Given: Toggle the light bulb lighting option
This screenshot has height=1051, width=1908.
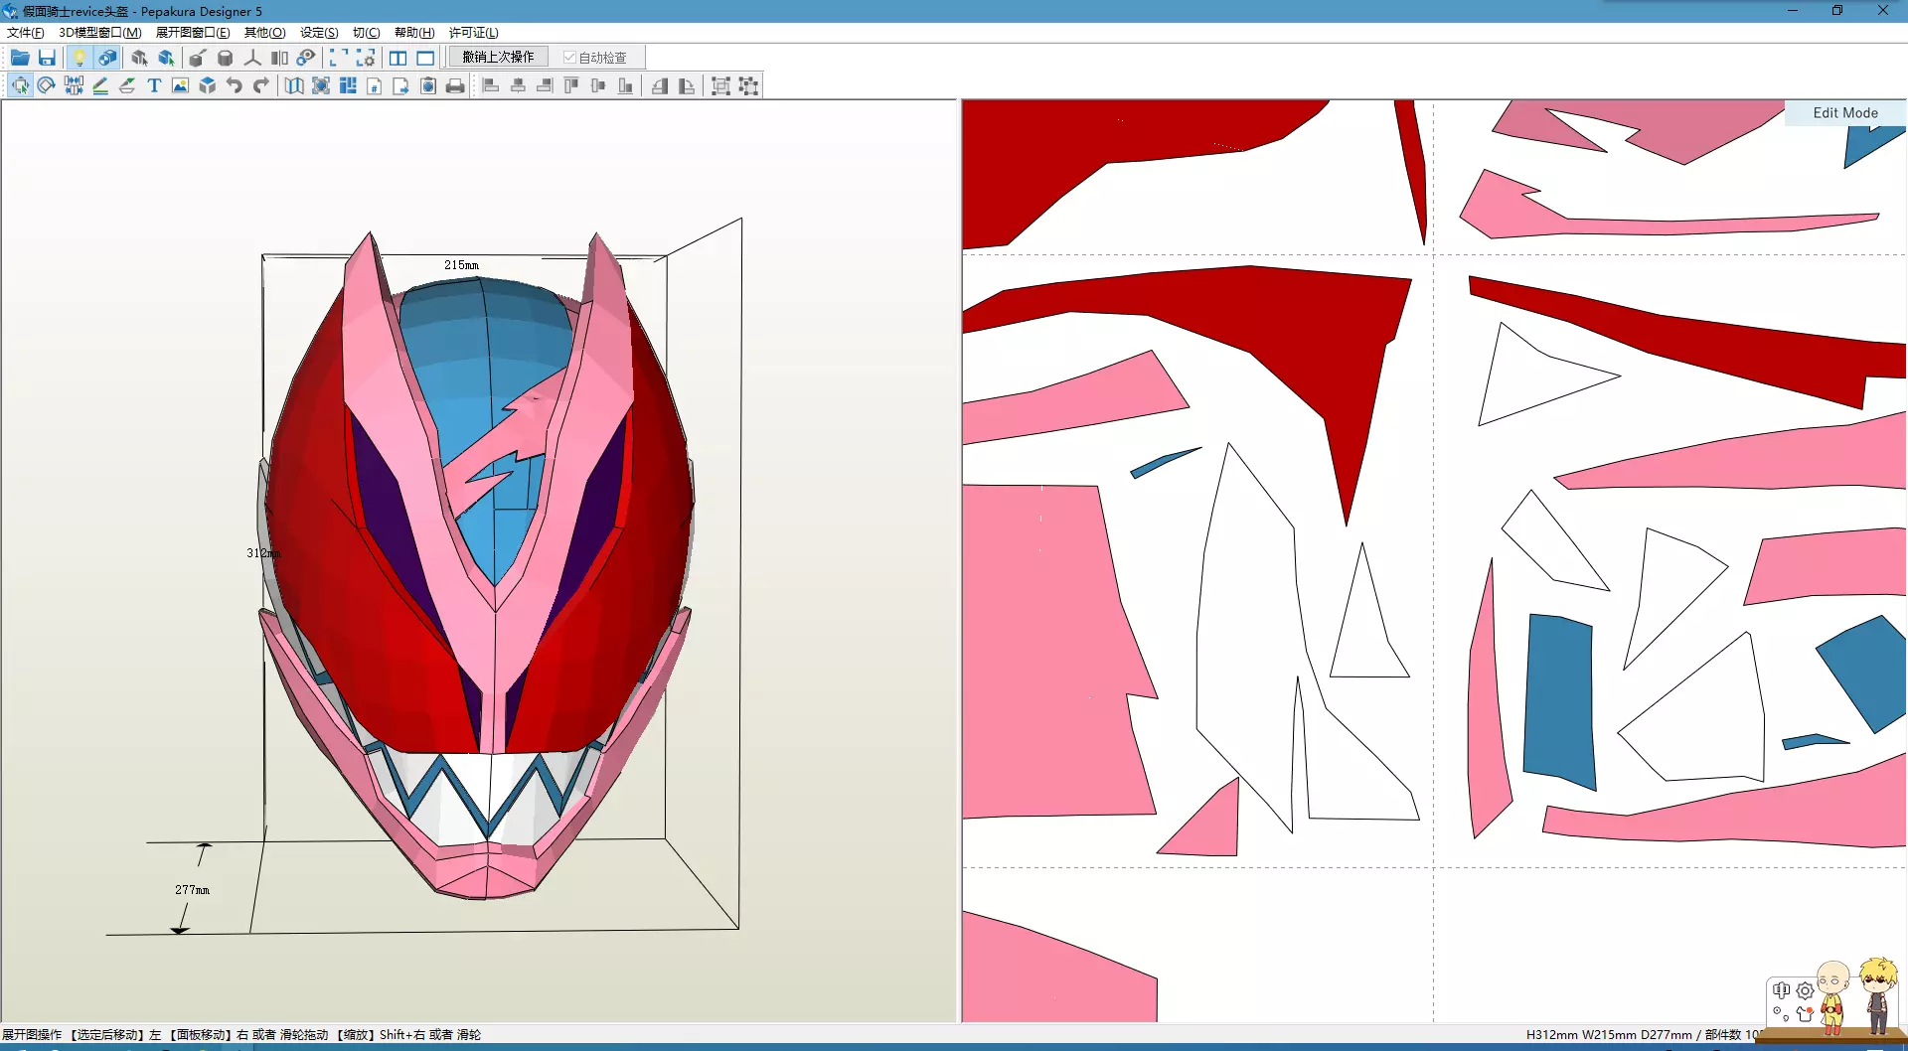Looking at the screenshot, I should pos(79,58).
